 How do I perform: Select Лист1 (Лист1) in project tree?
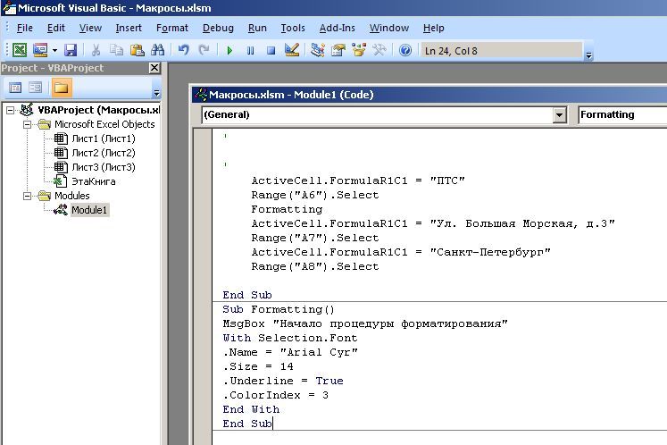[104, 139]
